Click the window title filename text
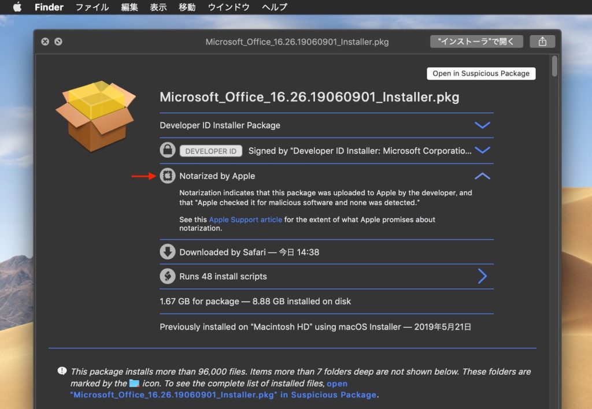592x409 pixels. (x=297, y=42)
